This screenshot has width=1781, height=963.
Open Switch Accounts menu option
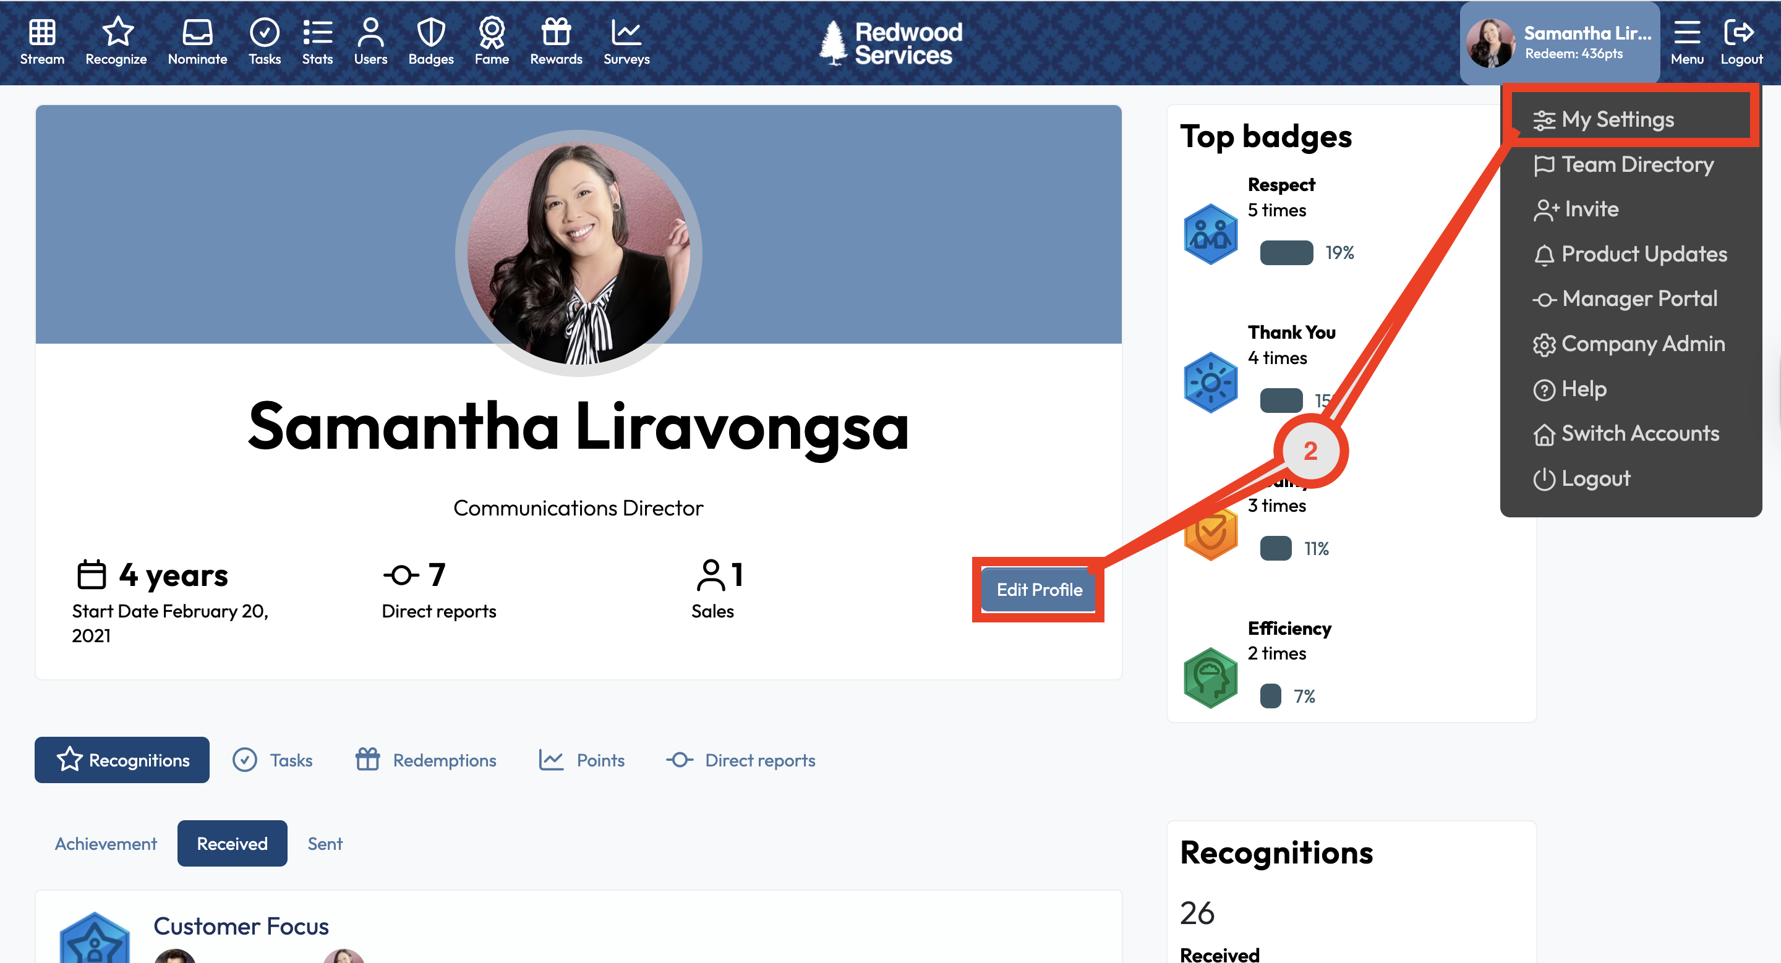(1639, 434)
